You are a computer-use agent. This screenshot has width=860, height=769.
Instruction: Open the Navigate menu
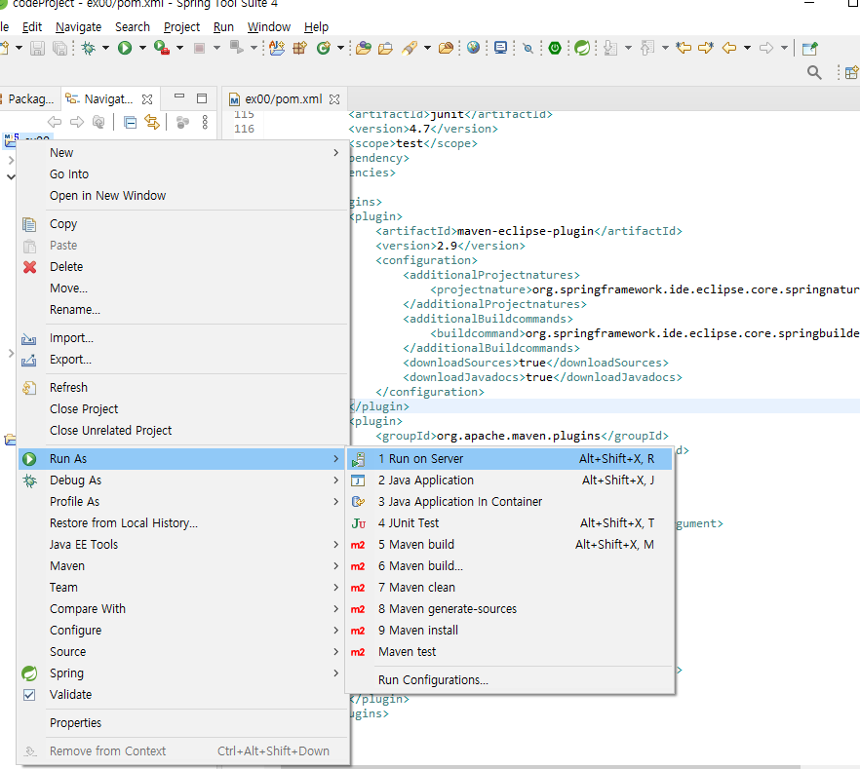click(x=78, y=27)
